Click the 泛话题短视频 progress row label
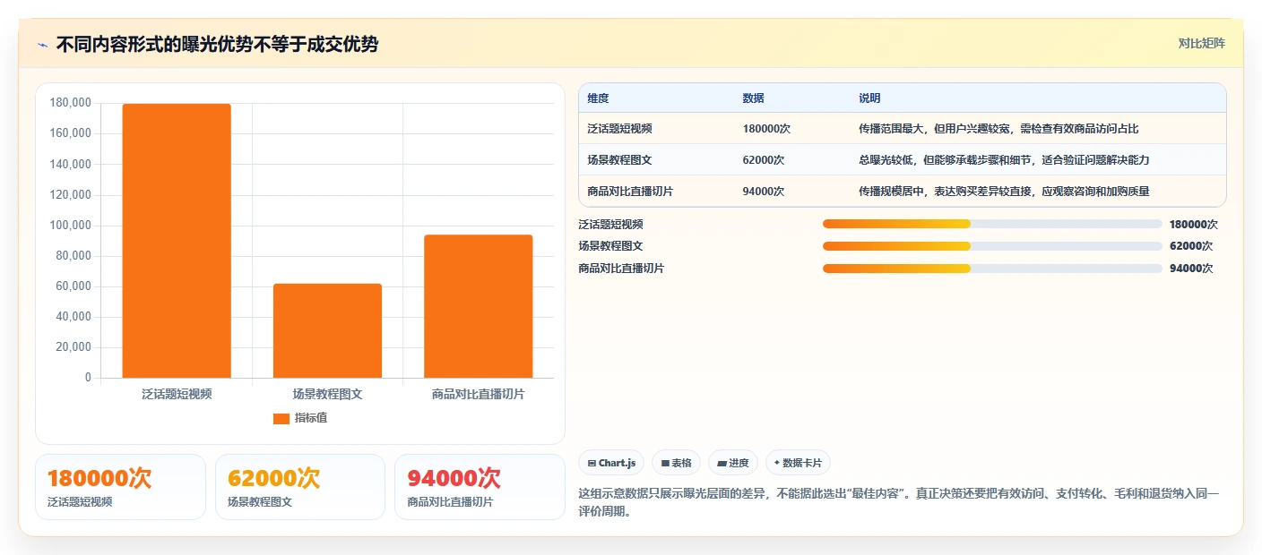This screenshot has height=555, width=1262. [x=611, y=225]
